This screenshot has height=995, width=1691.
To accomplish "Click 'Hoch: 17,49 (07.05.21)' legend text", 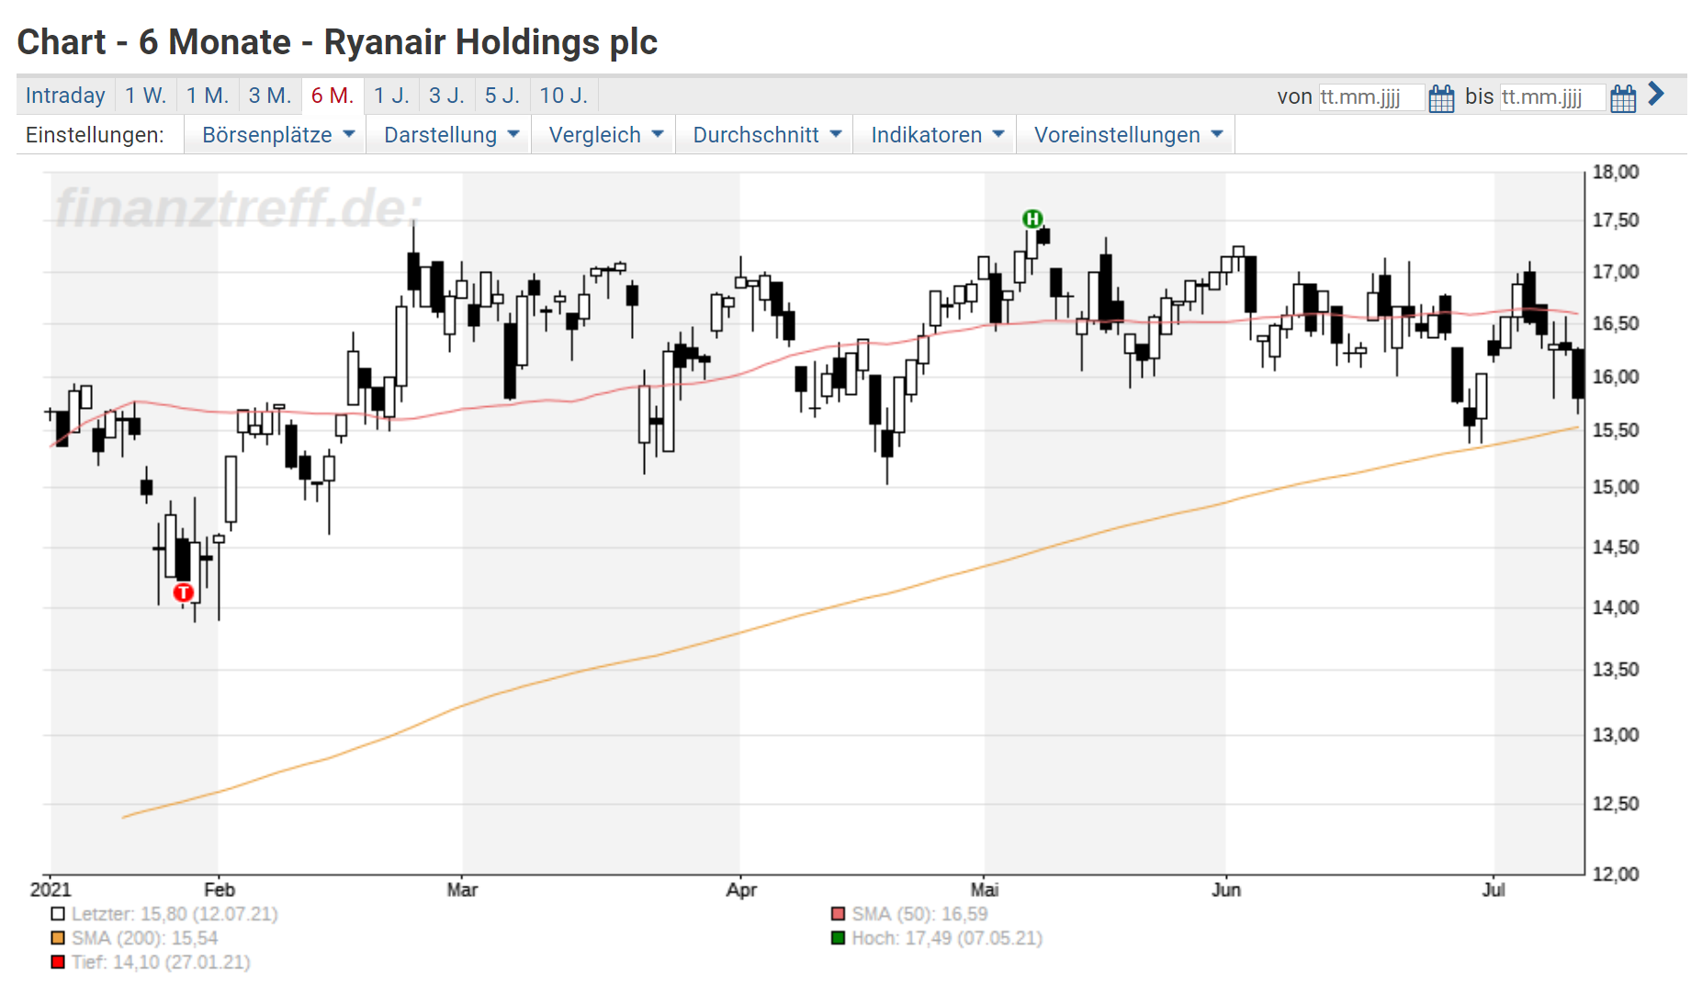I will click(947, 938).
